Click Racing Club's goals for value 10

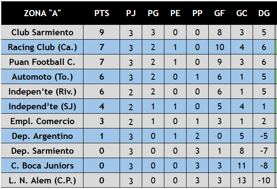coord(220,47)
